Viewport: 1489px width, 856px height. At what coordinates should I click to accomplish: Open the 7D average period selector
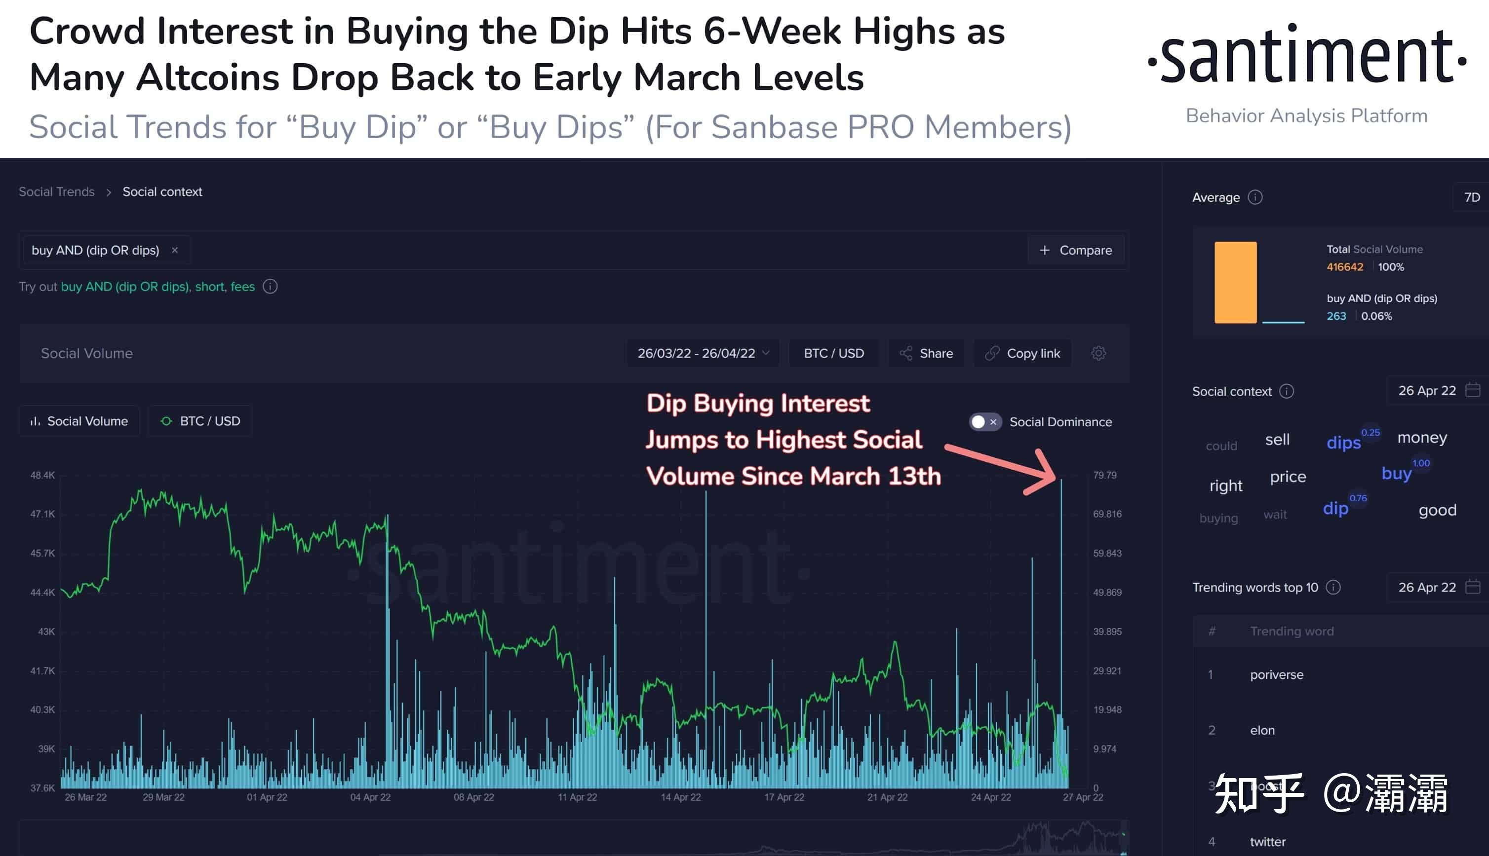(1472, 197)
